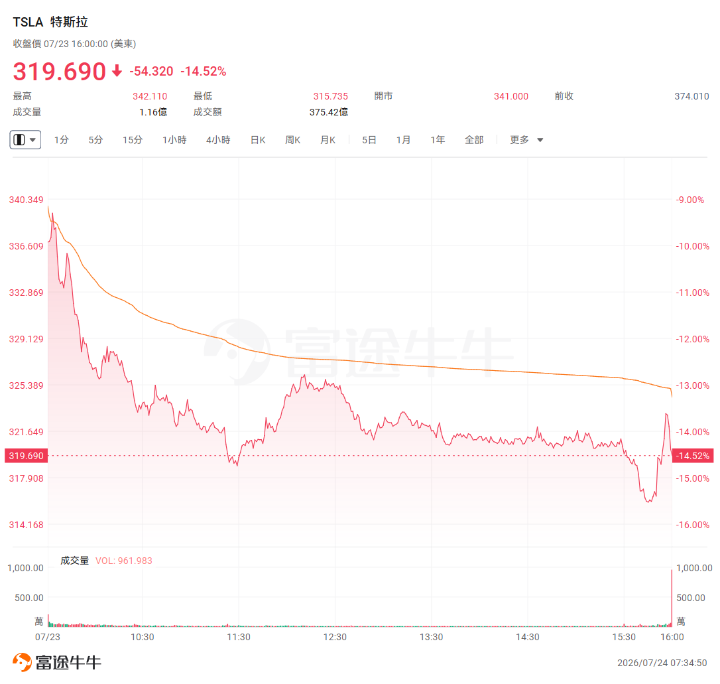Switch to 1小時 chart
The image size is (720, 684).
174,139
